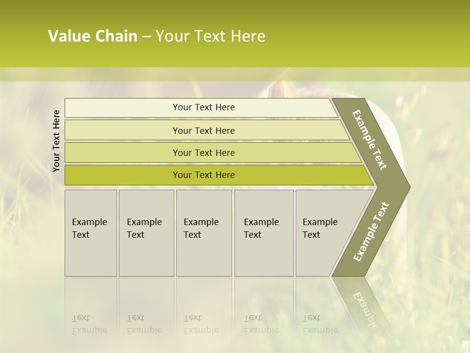Click the second 'Your Text Here' bar from the top

203,130
